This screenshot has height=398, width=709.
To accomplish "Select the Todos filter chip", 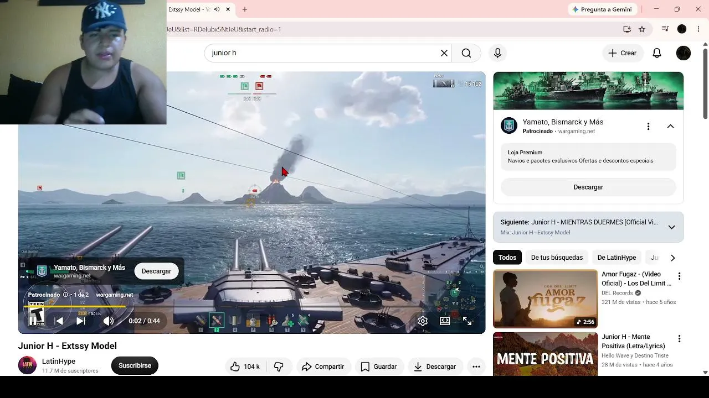I will tap(507, 258).
